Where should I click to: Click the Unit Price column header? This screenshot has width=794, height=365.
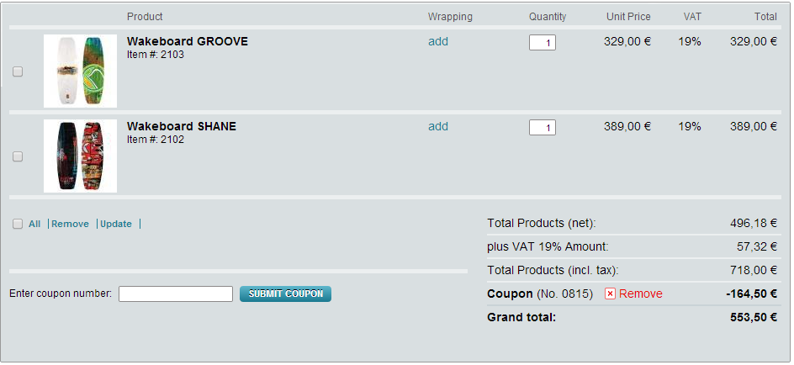[628, 17]
